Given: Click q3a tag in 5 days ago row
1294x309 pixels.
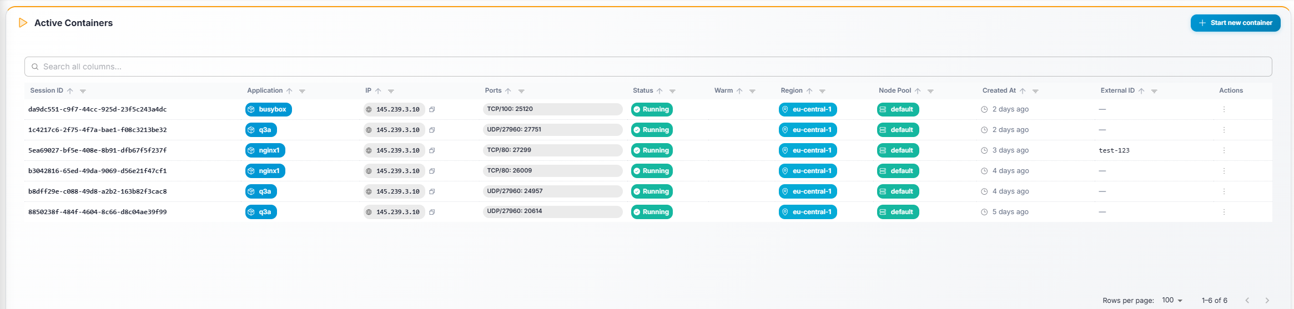Looking at the screenshot, I should click(261, 212).
